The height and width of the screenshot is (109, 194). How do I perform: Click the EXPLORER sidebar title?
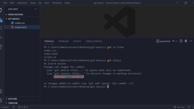(13, 9)
